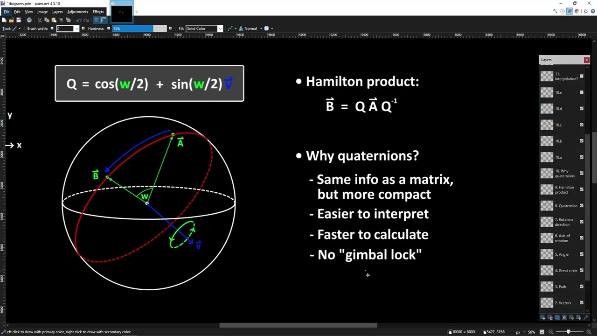Image resolution: width=597 pixels, height=336 pixels.
Task: Click the New image icon
Action: [4, 20]
